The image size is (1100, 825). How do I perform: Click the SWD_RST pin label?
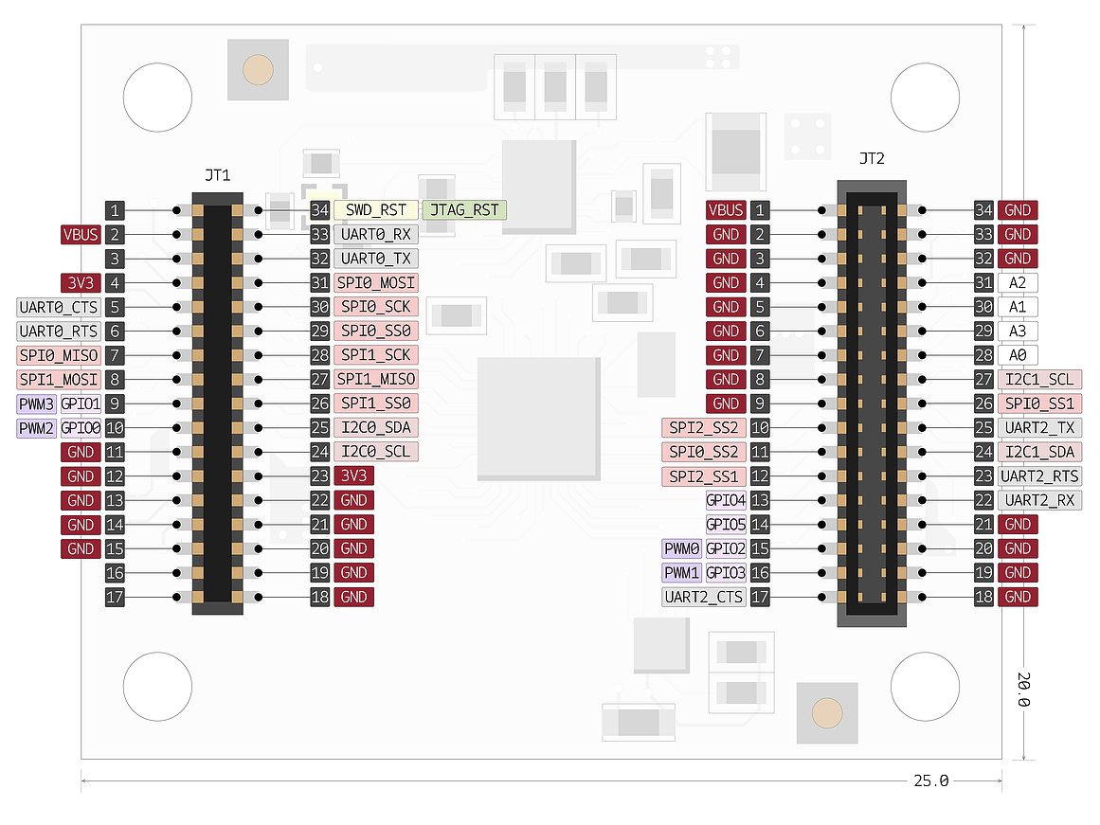click(x=375, y=210)
